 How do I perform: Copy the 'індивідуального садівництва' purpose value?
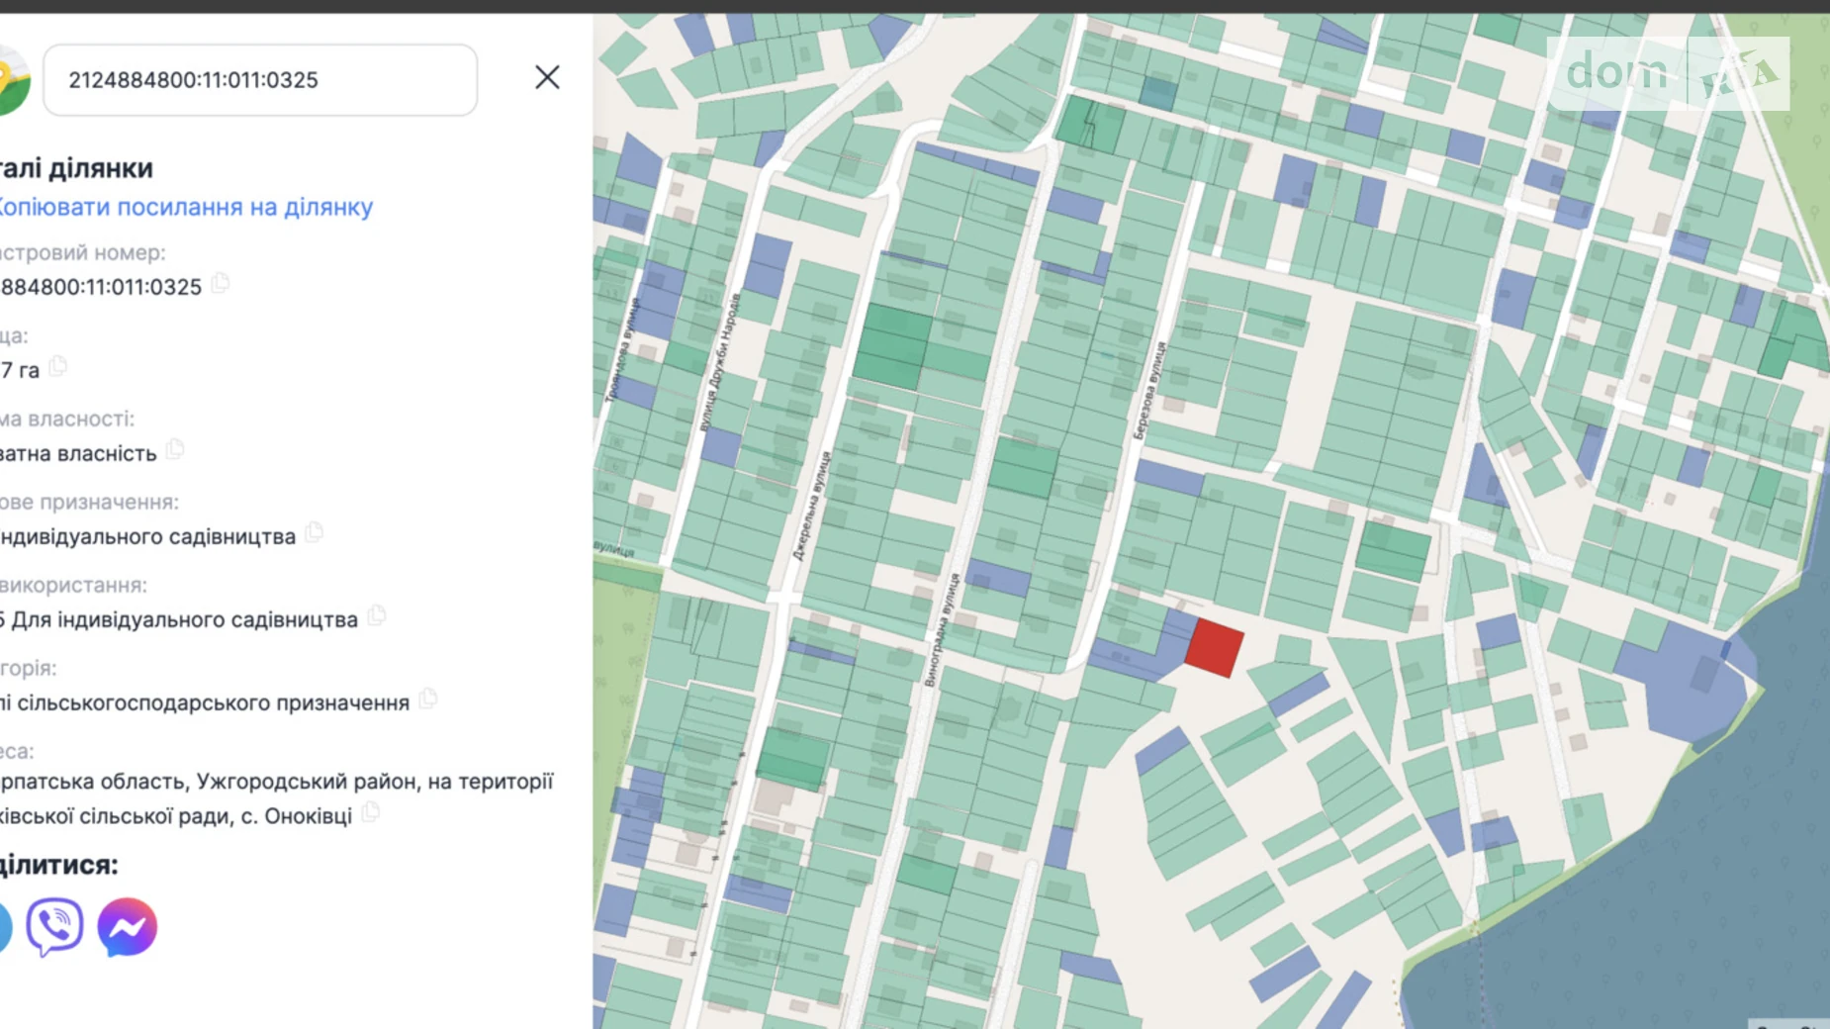pos(314,534)
